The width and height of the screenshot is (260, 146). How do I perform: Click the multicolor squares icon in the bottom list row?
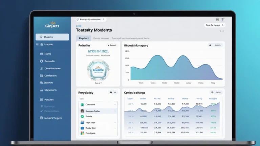click(82, 133)
